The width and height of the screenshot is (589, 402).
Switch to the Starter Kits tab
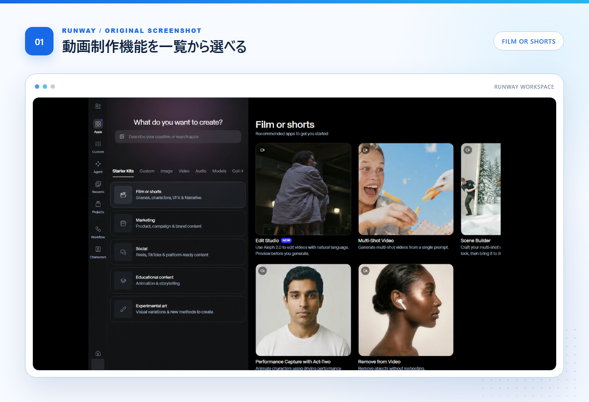coord(123,171)
